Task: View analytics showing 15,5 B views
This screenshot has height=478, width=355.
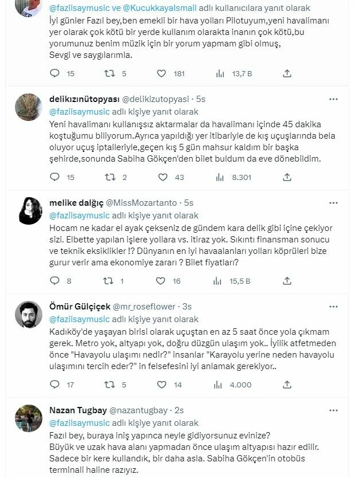Action: 216,280
